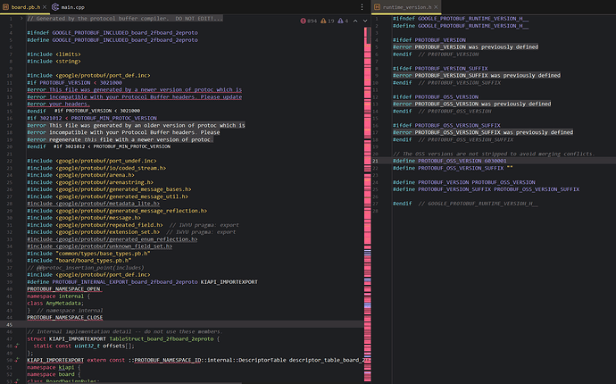Viewport: 616px width, 384px height.
Task: Click the gutter navigation icon on line 48
Action: tap(16, 346)
